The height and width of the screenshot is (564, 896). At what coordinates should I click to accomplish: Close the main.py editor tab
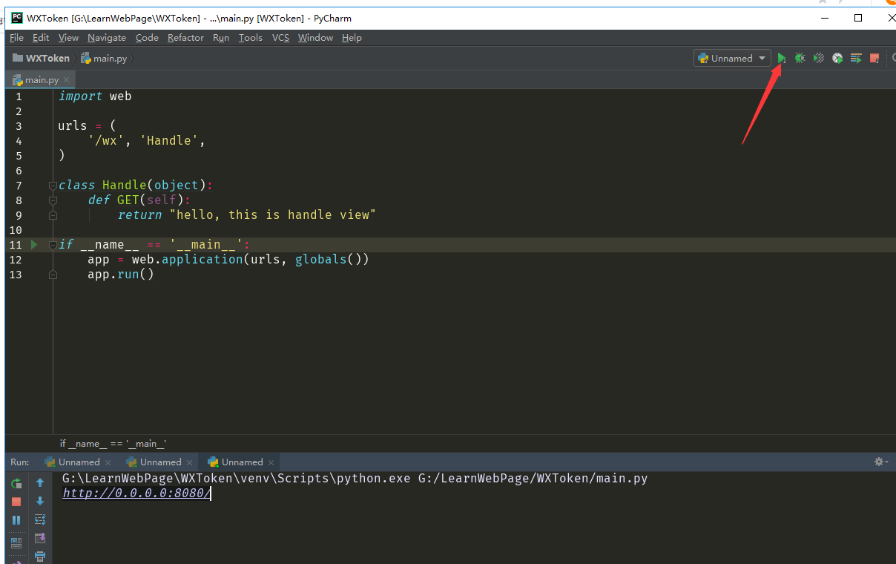point(66,80)
